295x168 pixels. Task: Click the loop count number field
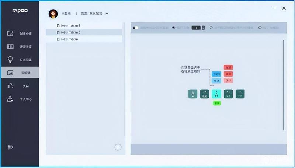click(196, 28)
